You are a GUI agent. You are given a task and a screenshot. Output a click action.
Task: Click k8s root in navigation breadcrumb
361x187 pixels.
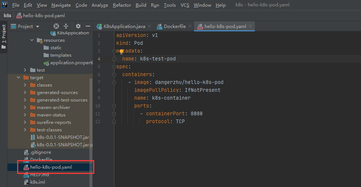click(x=7, y=15)
